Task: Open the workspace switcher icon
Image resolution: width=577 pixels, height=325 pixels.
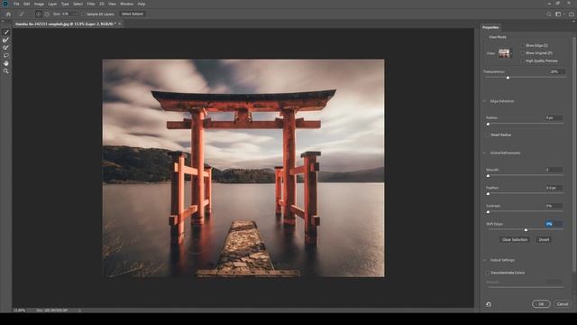Action: click(559, 14)
